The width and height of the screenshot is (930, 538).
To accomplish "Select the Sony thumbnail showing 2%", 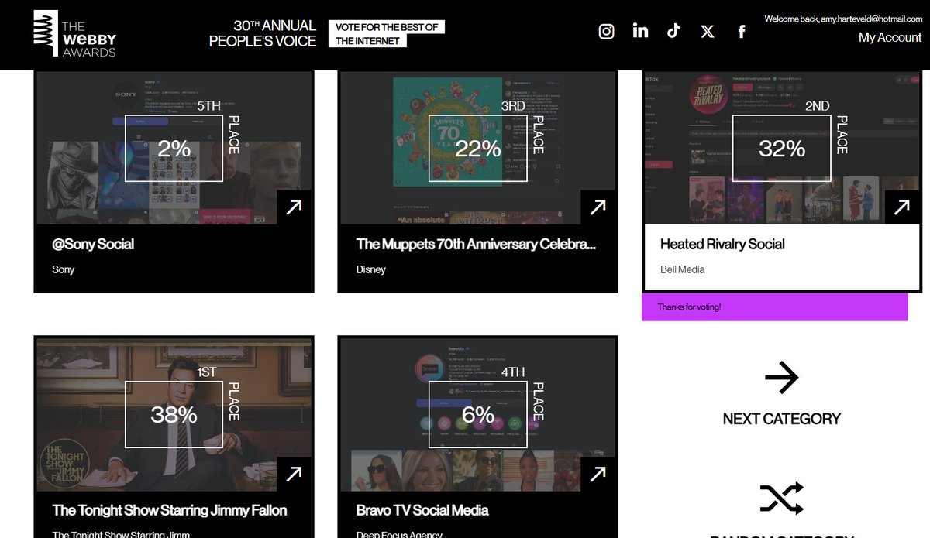I will click(174, 148).
